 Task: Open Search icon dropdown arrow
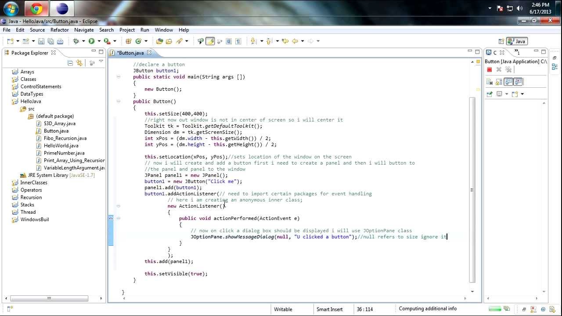click(x=187, y=41)
